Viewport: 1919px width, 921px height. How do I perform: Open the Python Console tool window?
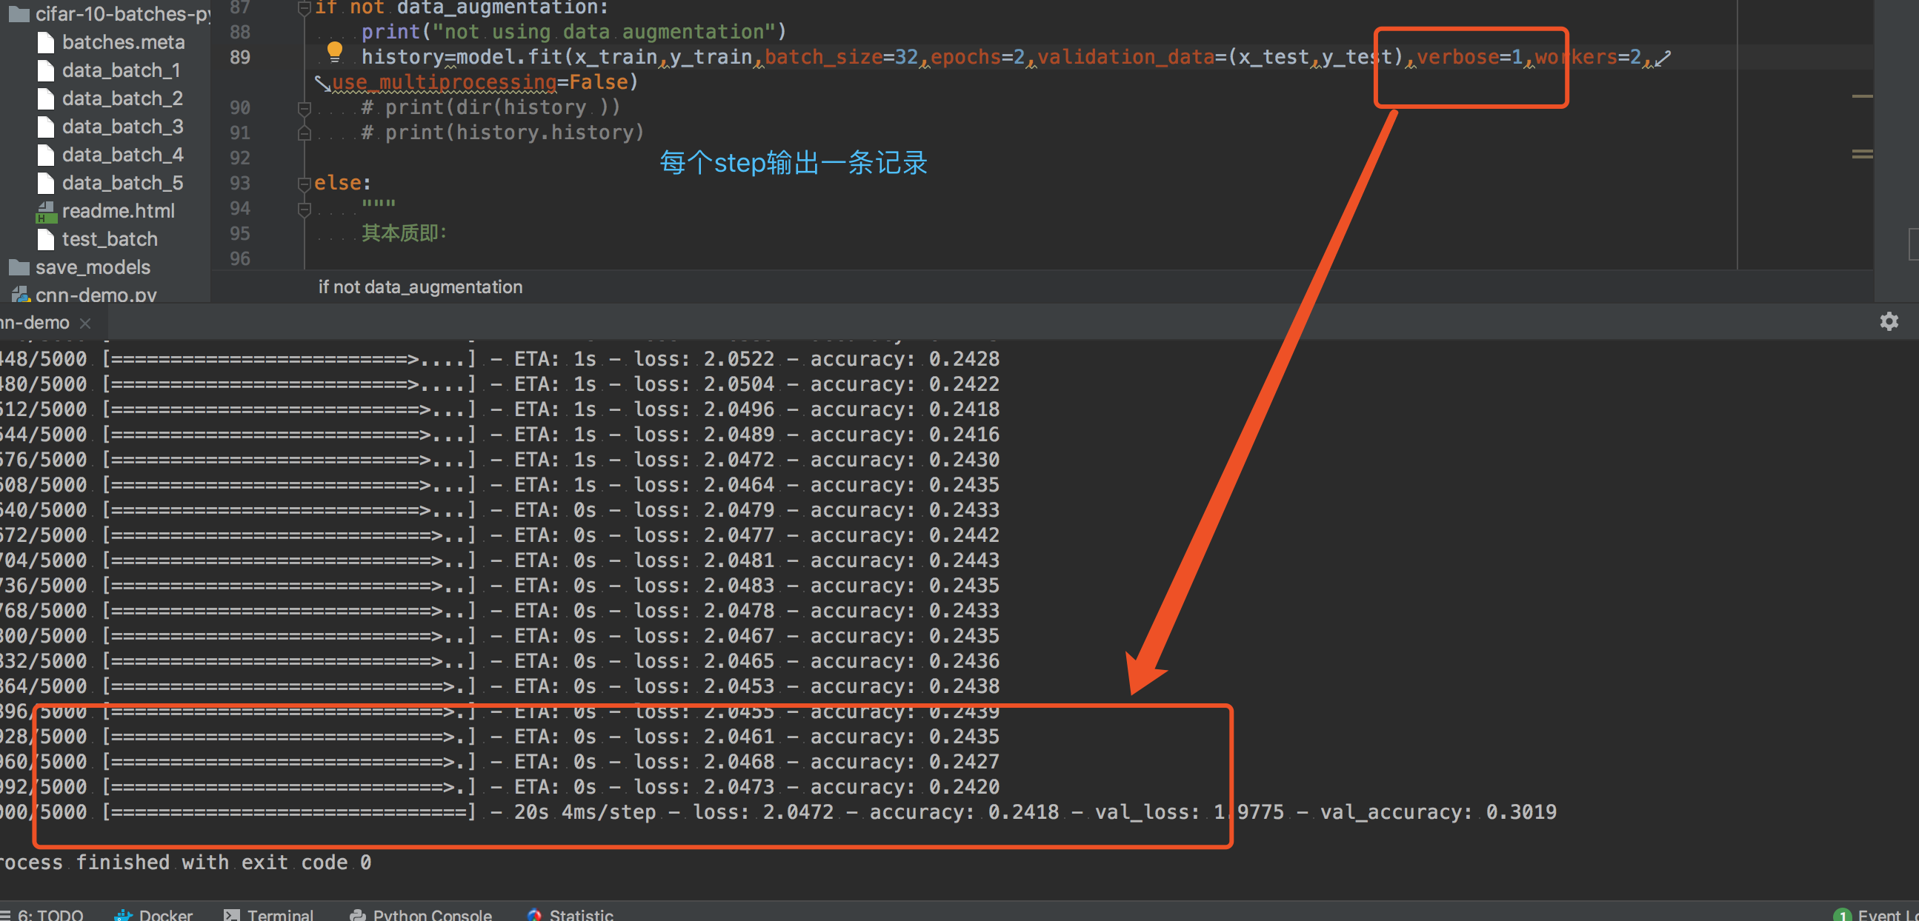coord(431,914)
